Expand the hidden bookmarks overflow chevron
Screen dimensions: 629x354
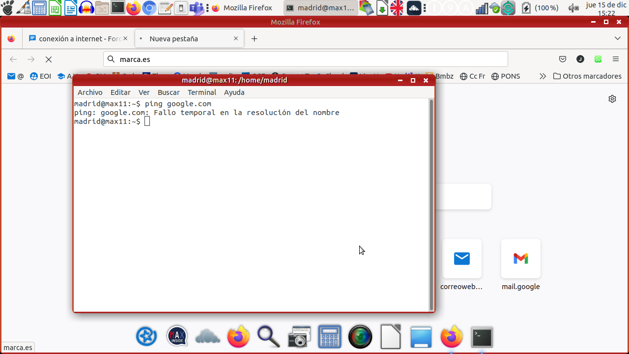(x=543, y=76)
